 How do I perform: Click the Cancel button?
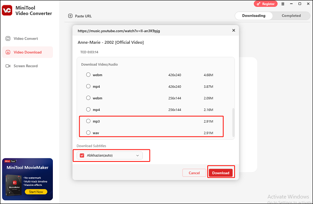[194, 173]
